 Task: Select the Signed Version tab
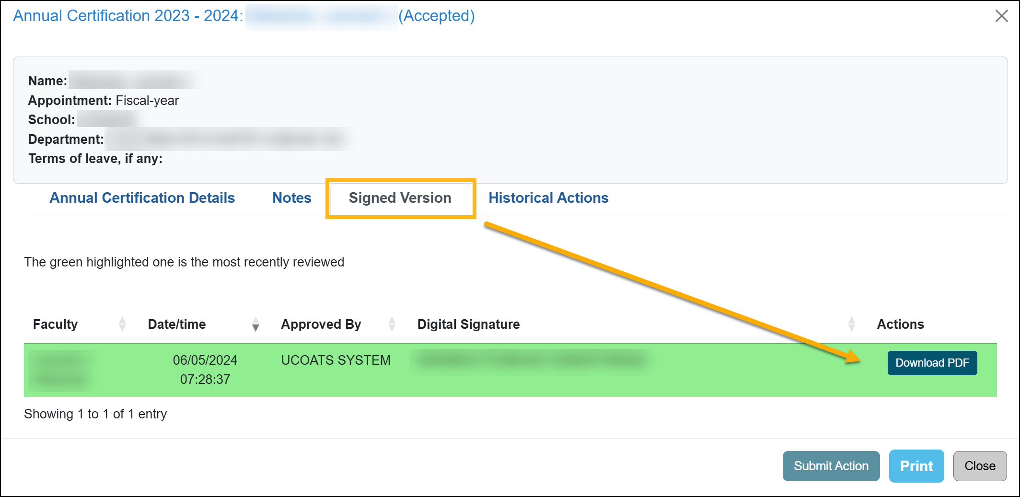[399, 197]
